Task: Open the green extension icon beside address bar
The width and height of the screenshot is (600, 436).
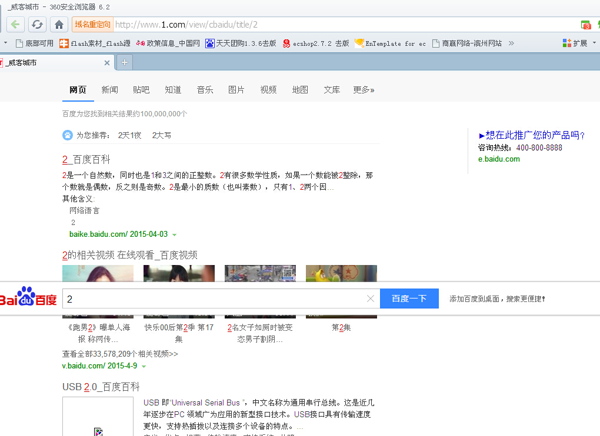Action: (585, 25)
